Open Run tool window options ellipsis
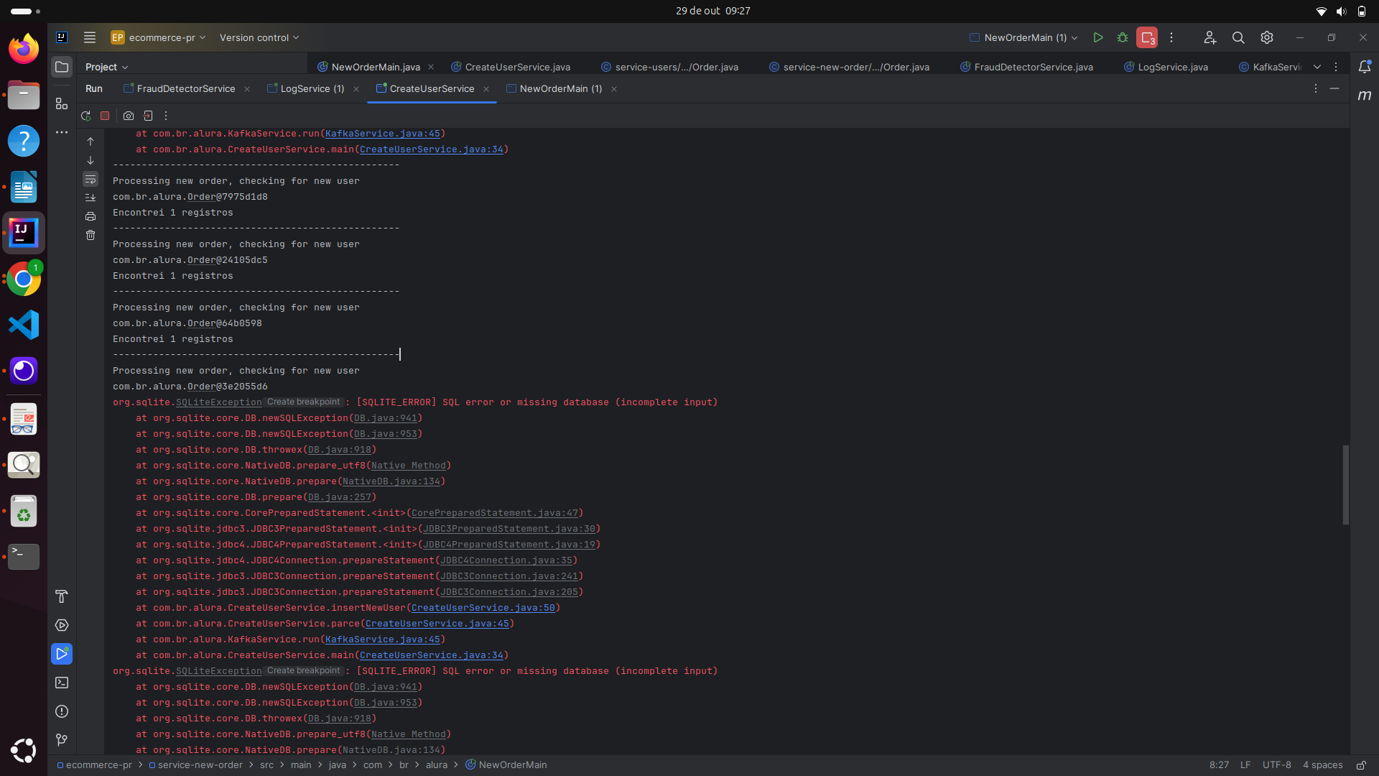 [x=1316, y=88]
